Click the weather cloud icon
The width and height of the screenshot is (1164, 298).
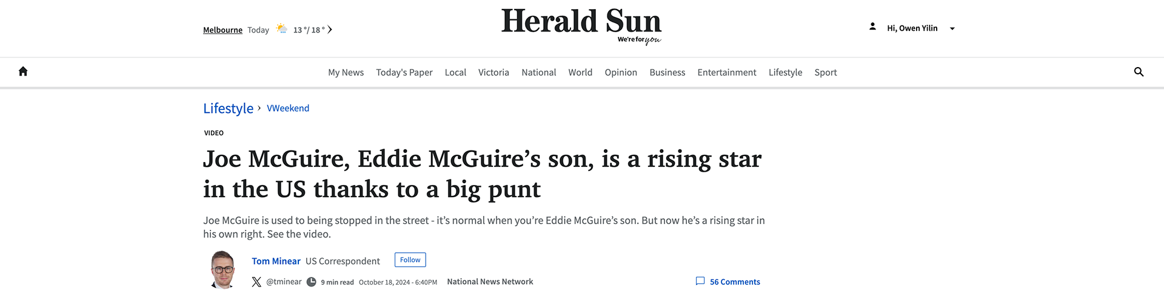pyautogui.click(x=282, y=29)
